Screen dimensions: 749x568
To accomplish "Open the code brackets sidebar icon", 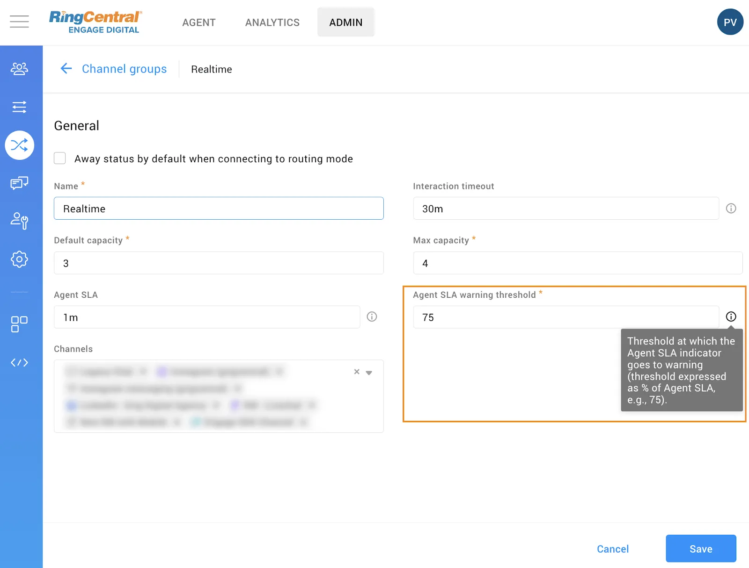I will (x=19, y=362).
